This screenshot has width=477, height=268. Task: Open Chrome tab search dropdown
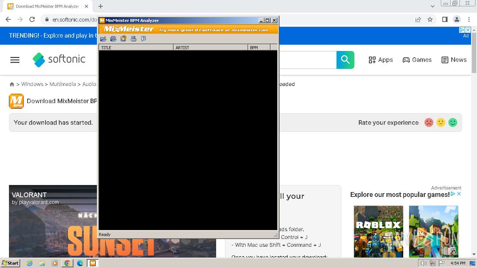432,6
